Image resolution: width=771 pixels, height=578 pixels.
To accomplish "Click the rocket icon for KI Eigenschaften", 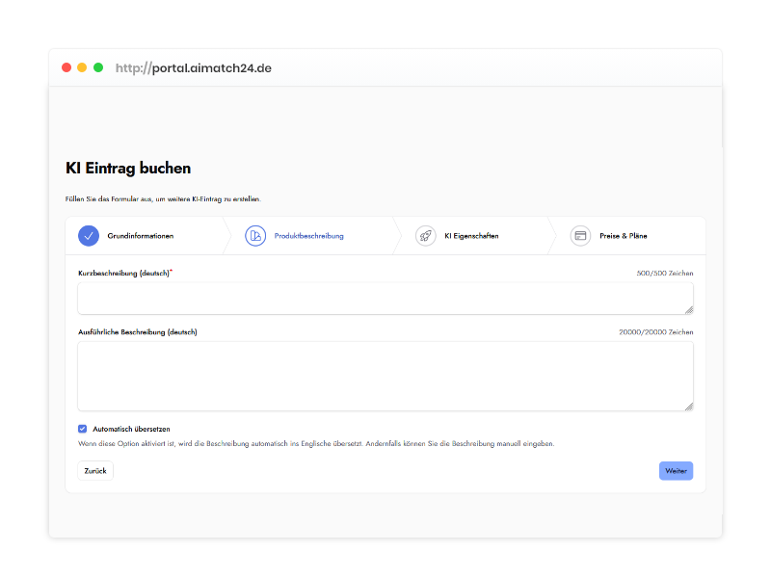I will tap(425, 236).
